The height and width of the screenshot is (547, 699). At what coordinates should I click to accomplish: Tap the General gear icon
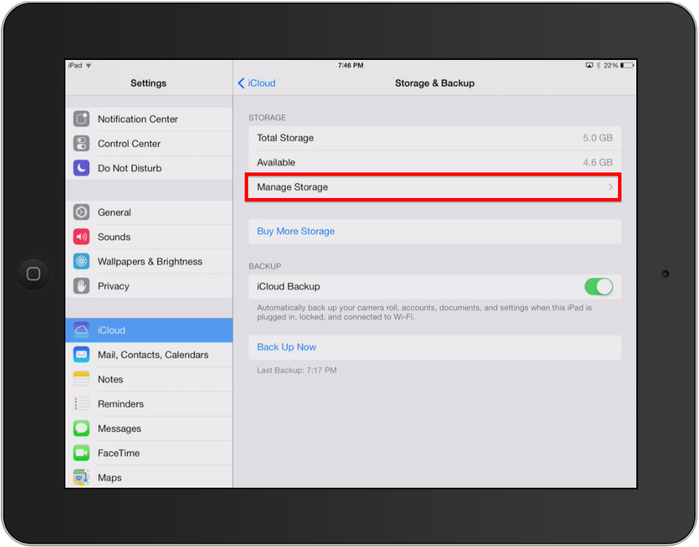pos(81,212)
